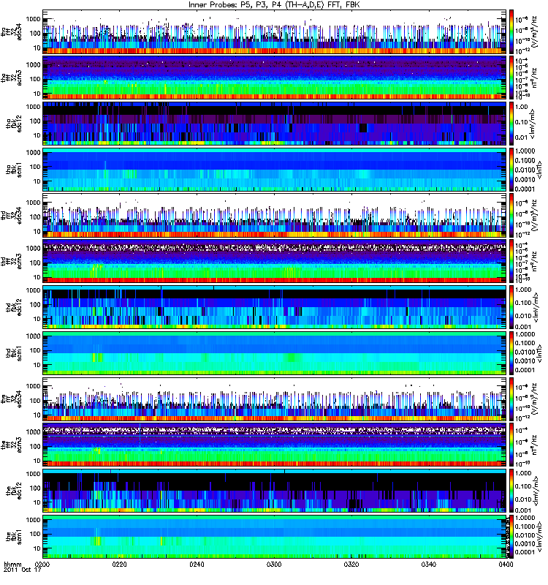The height and width of the screenshot is (585, 548).
Task: Click the 'thd fff 32 scm3' axis label
Action: point(12,262)
